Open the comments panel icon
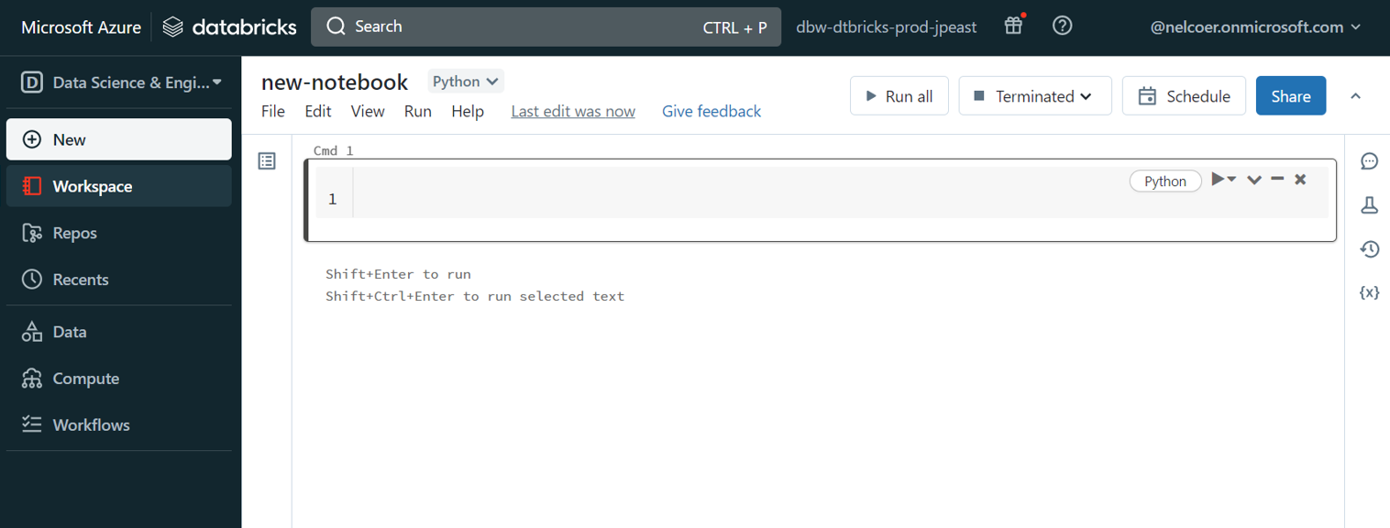The image size is (1390, 528). [1369, 161]
